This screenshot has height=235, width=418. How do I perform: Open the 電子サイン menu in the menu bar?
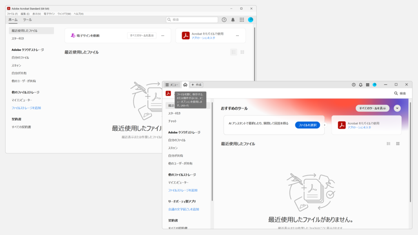(x=49, y=14)
